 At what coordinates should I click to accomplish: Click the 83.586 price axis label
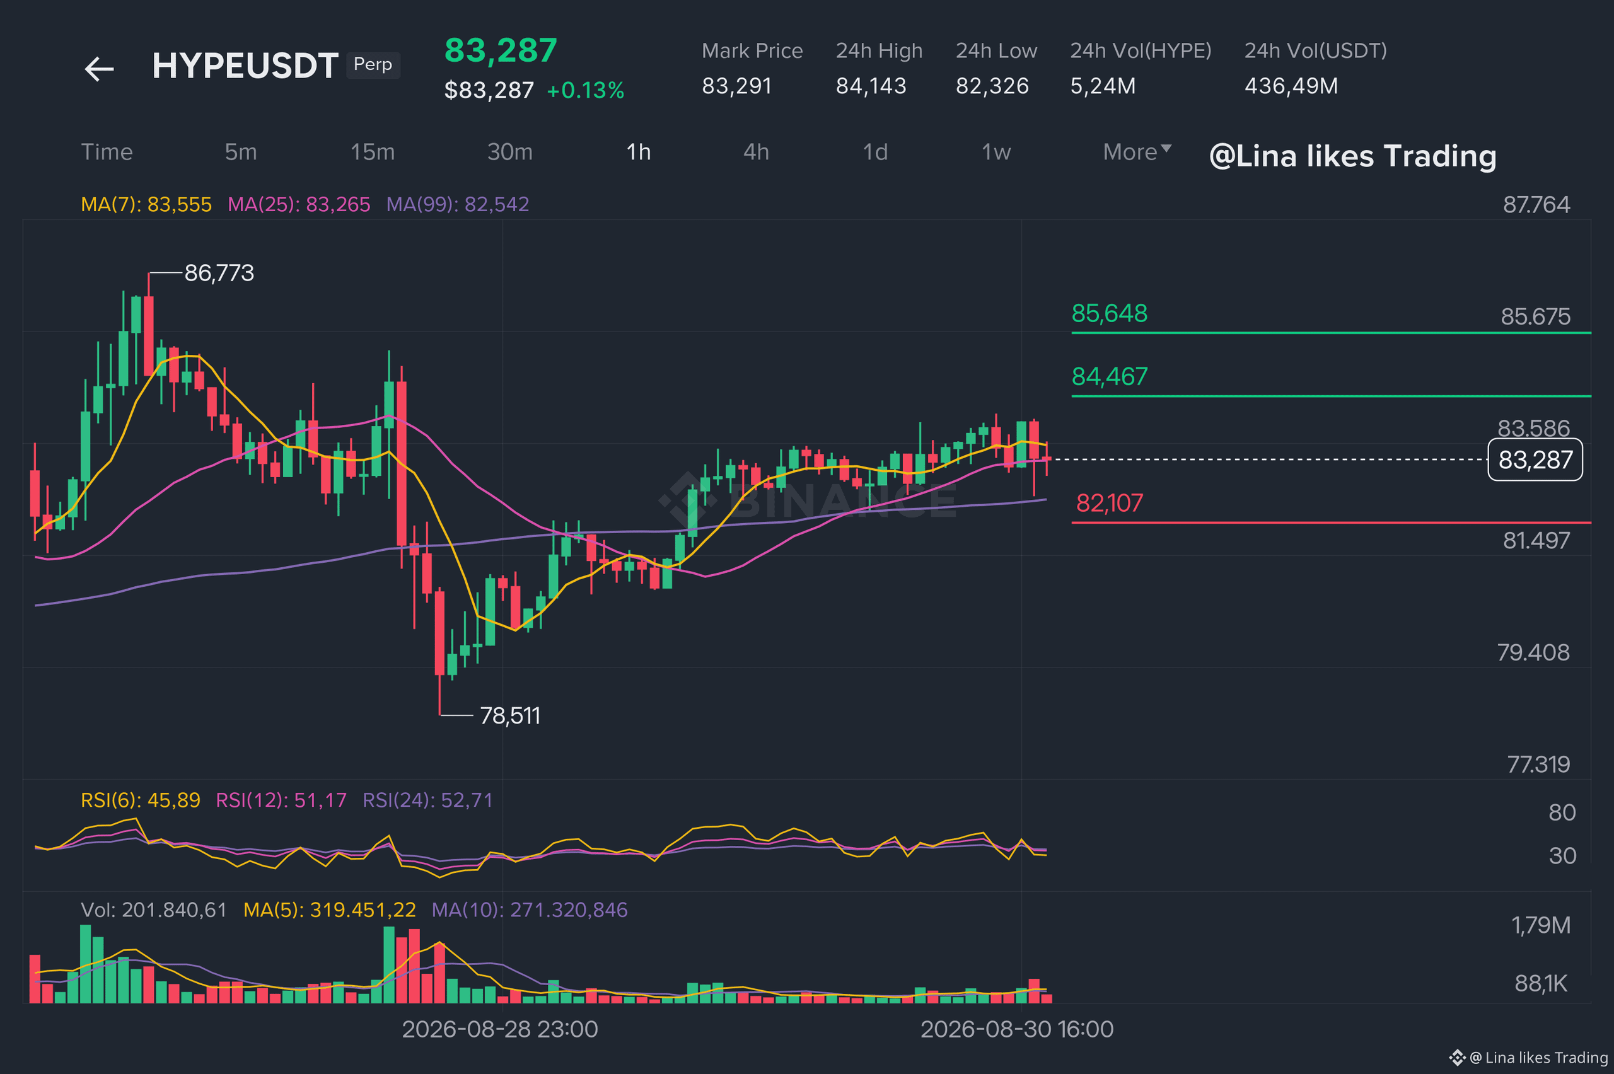click(1533, 428)
